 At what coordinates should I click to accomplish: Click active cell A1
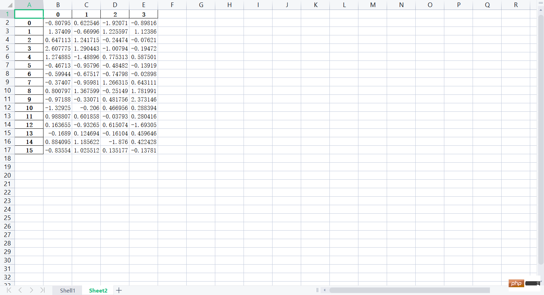coord(29,14)
